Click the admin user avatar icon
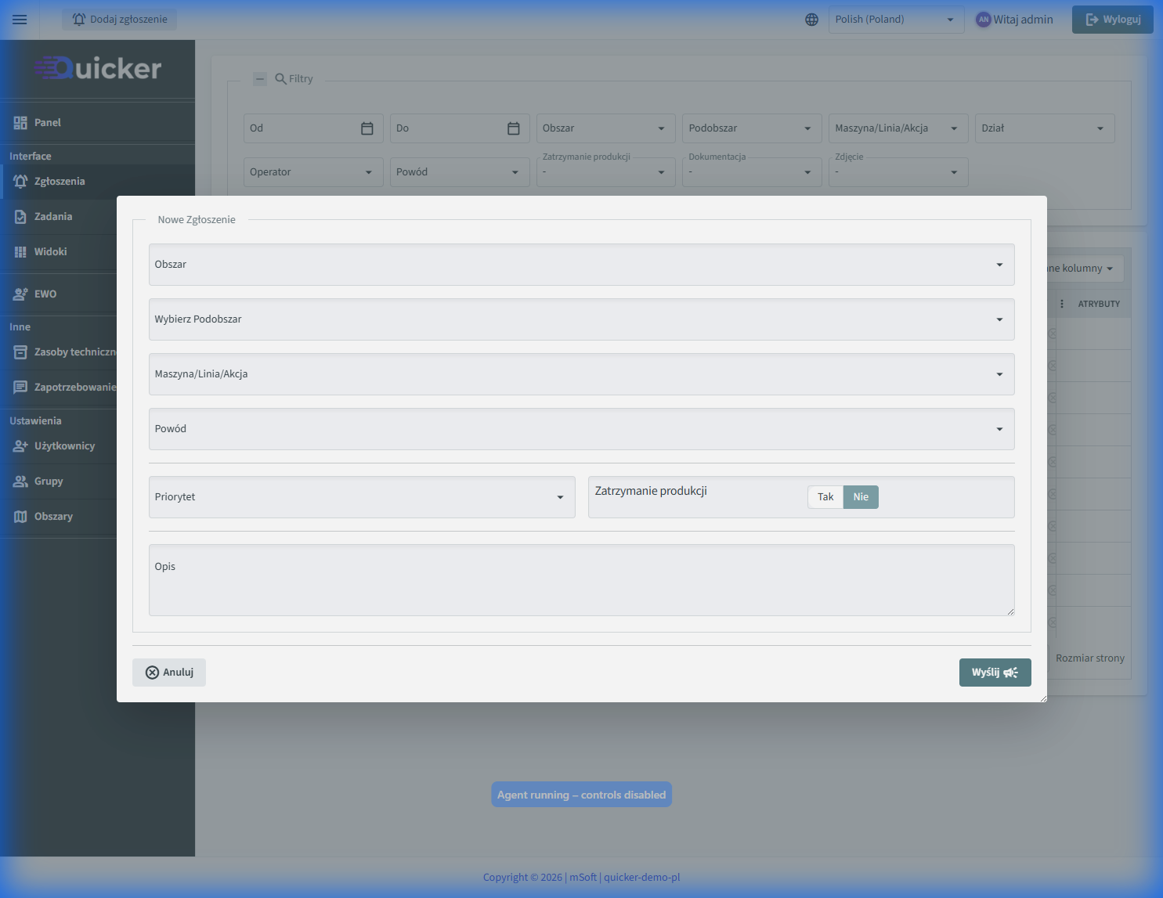 point(983,20)
